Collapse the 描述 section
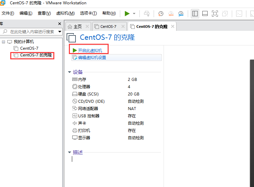This screenshot has width=254, height=187. pos(70,152)
